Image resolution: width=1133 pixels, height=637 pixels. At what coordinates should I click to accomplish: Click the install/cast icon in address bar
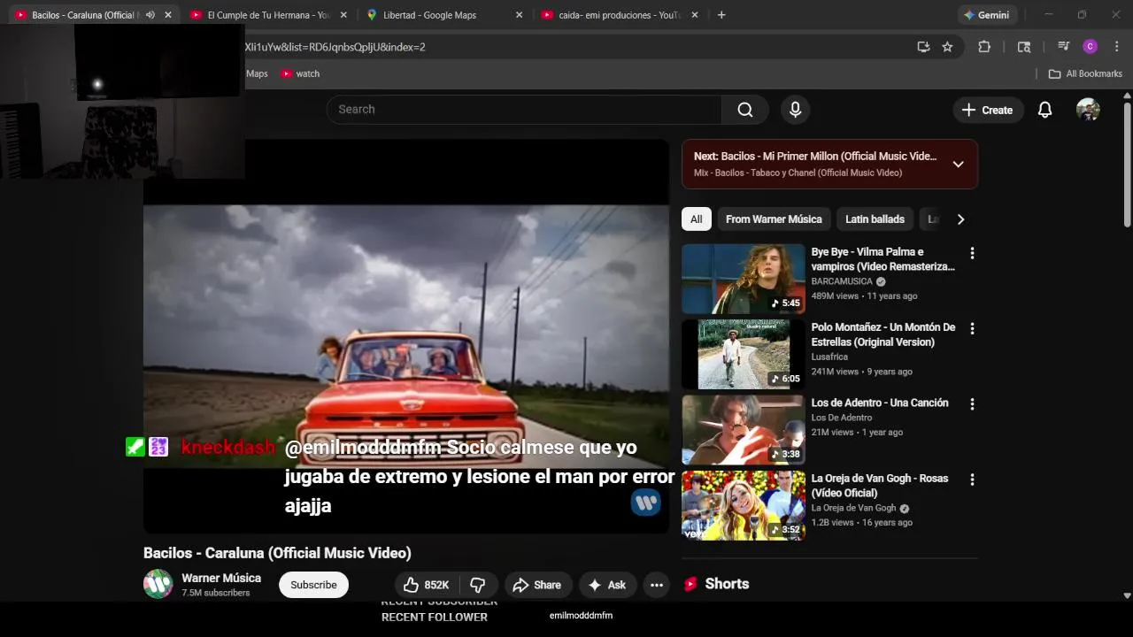tap(923, 47)
